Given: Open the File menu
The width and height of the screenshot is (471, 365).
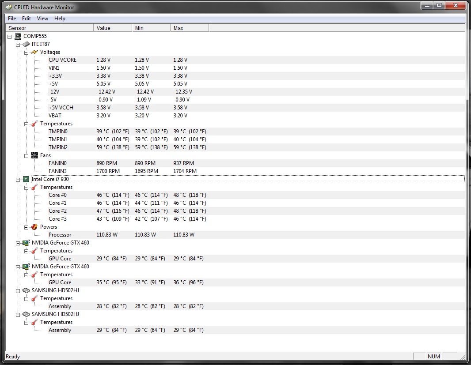Looking at the screenshot, I should coord(12,19).
